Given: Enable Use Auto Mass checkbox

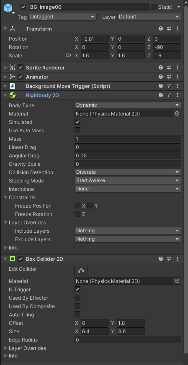Looking at the screenshot, I should pos(77,130).
